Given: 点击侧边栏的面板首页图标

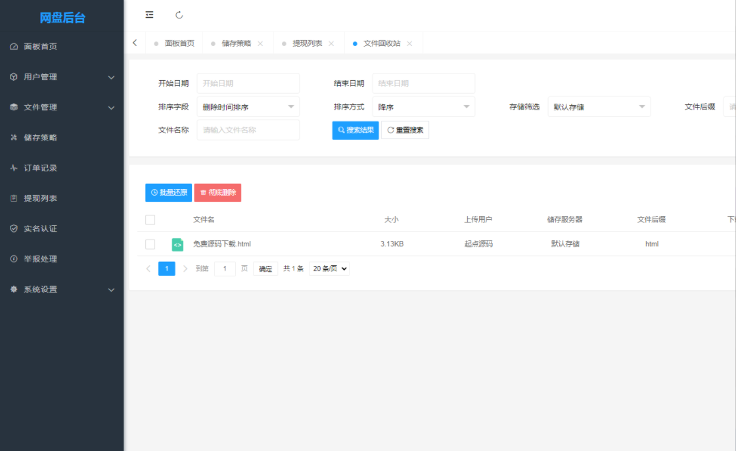Looking at the screenshot, I should pyautogui.click(x=15, y=46).
